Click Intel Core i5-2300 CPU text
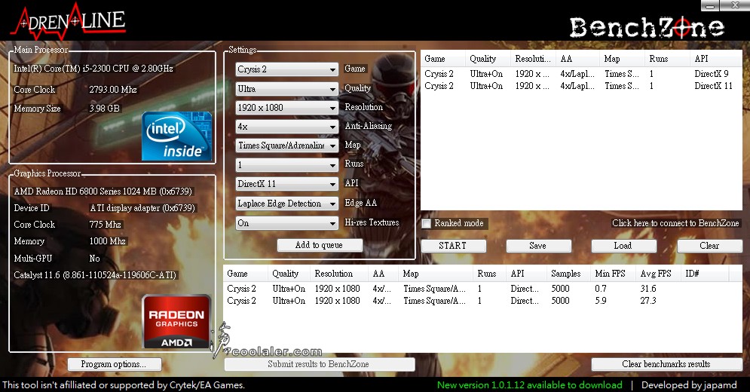Screen dimensions: 750x392 (93, 69)
